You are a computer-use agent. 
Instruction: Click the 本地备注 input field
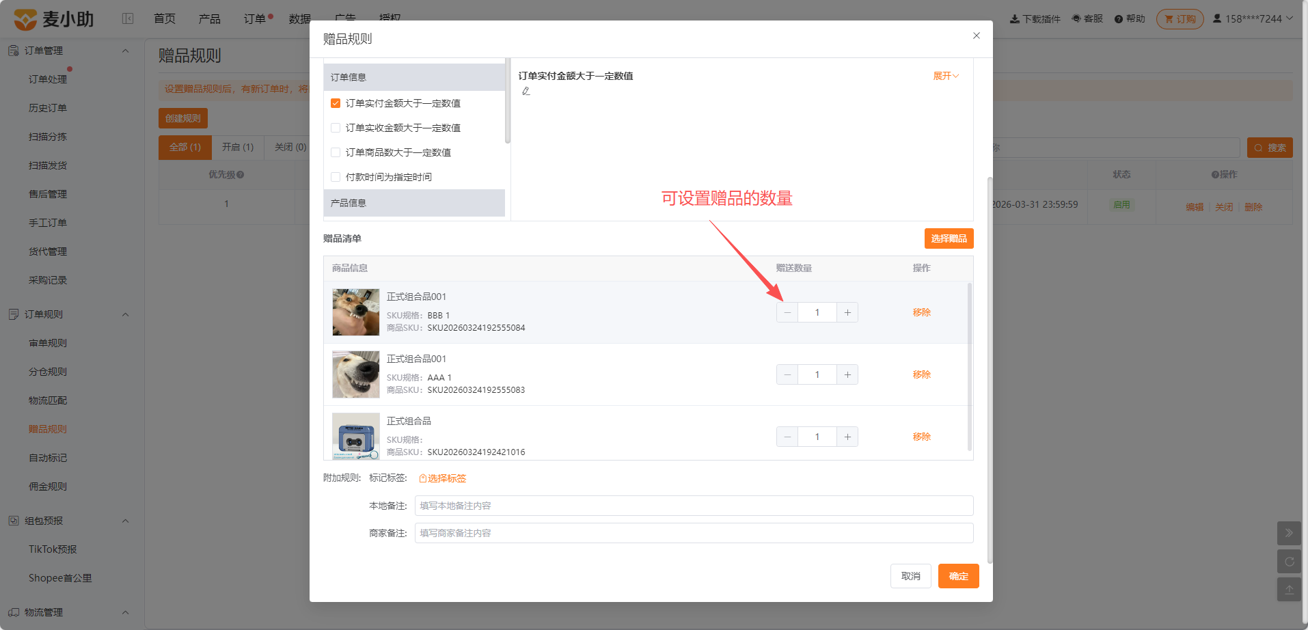coord(694,506)
